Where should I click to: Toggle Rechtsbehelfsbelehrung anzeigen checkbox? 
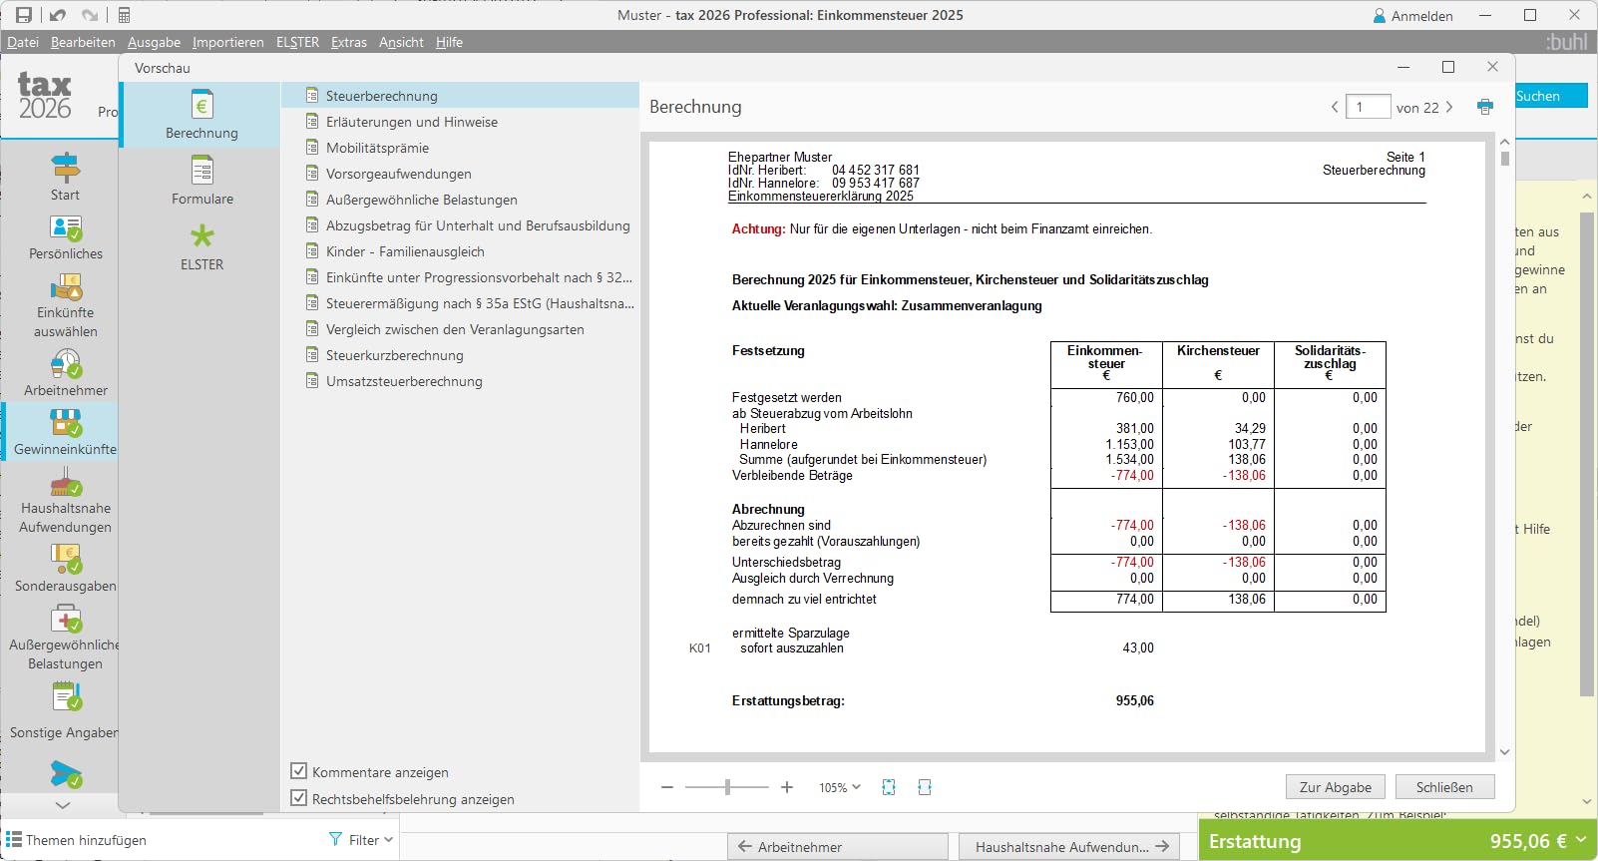pos(298,798)
